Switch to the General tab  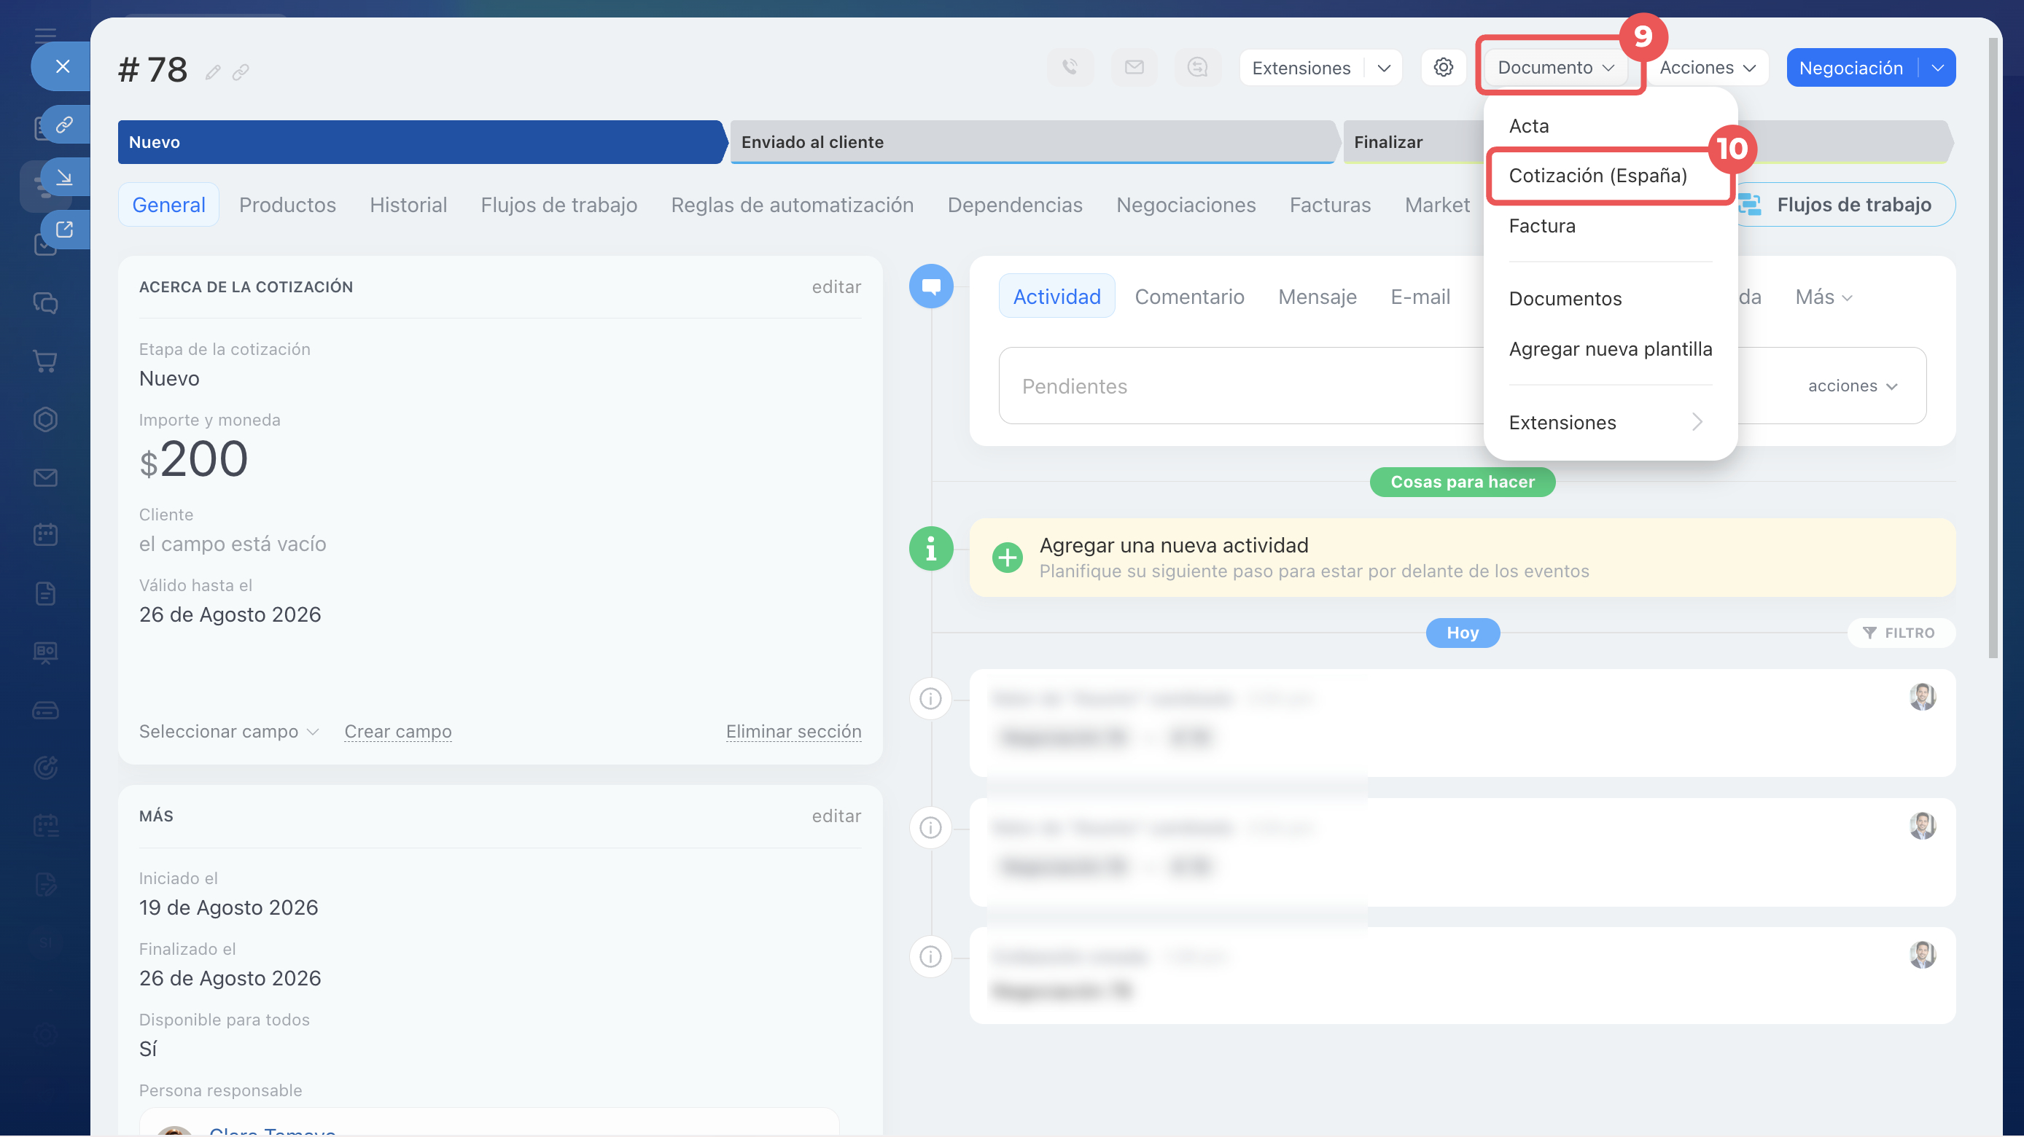coord(169,204)
